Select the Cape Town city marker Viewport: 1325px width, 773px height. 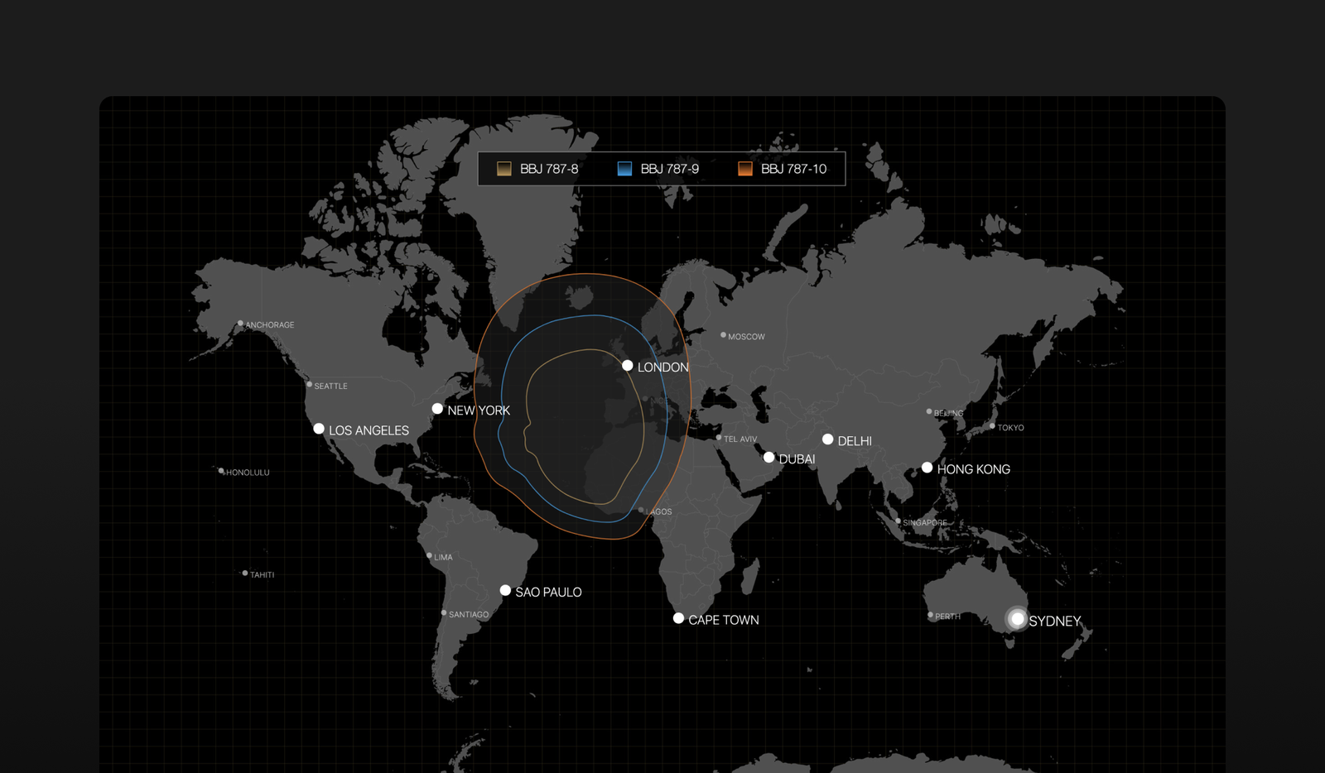(678, 618)
